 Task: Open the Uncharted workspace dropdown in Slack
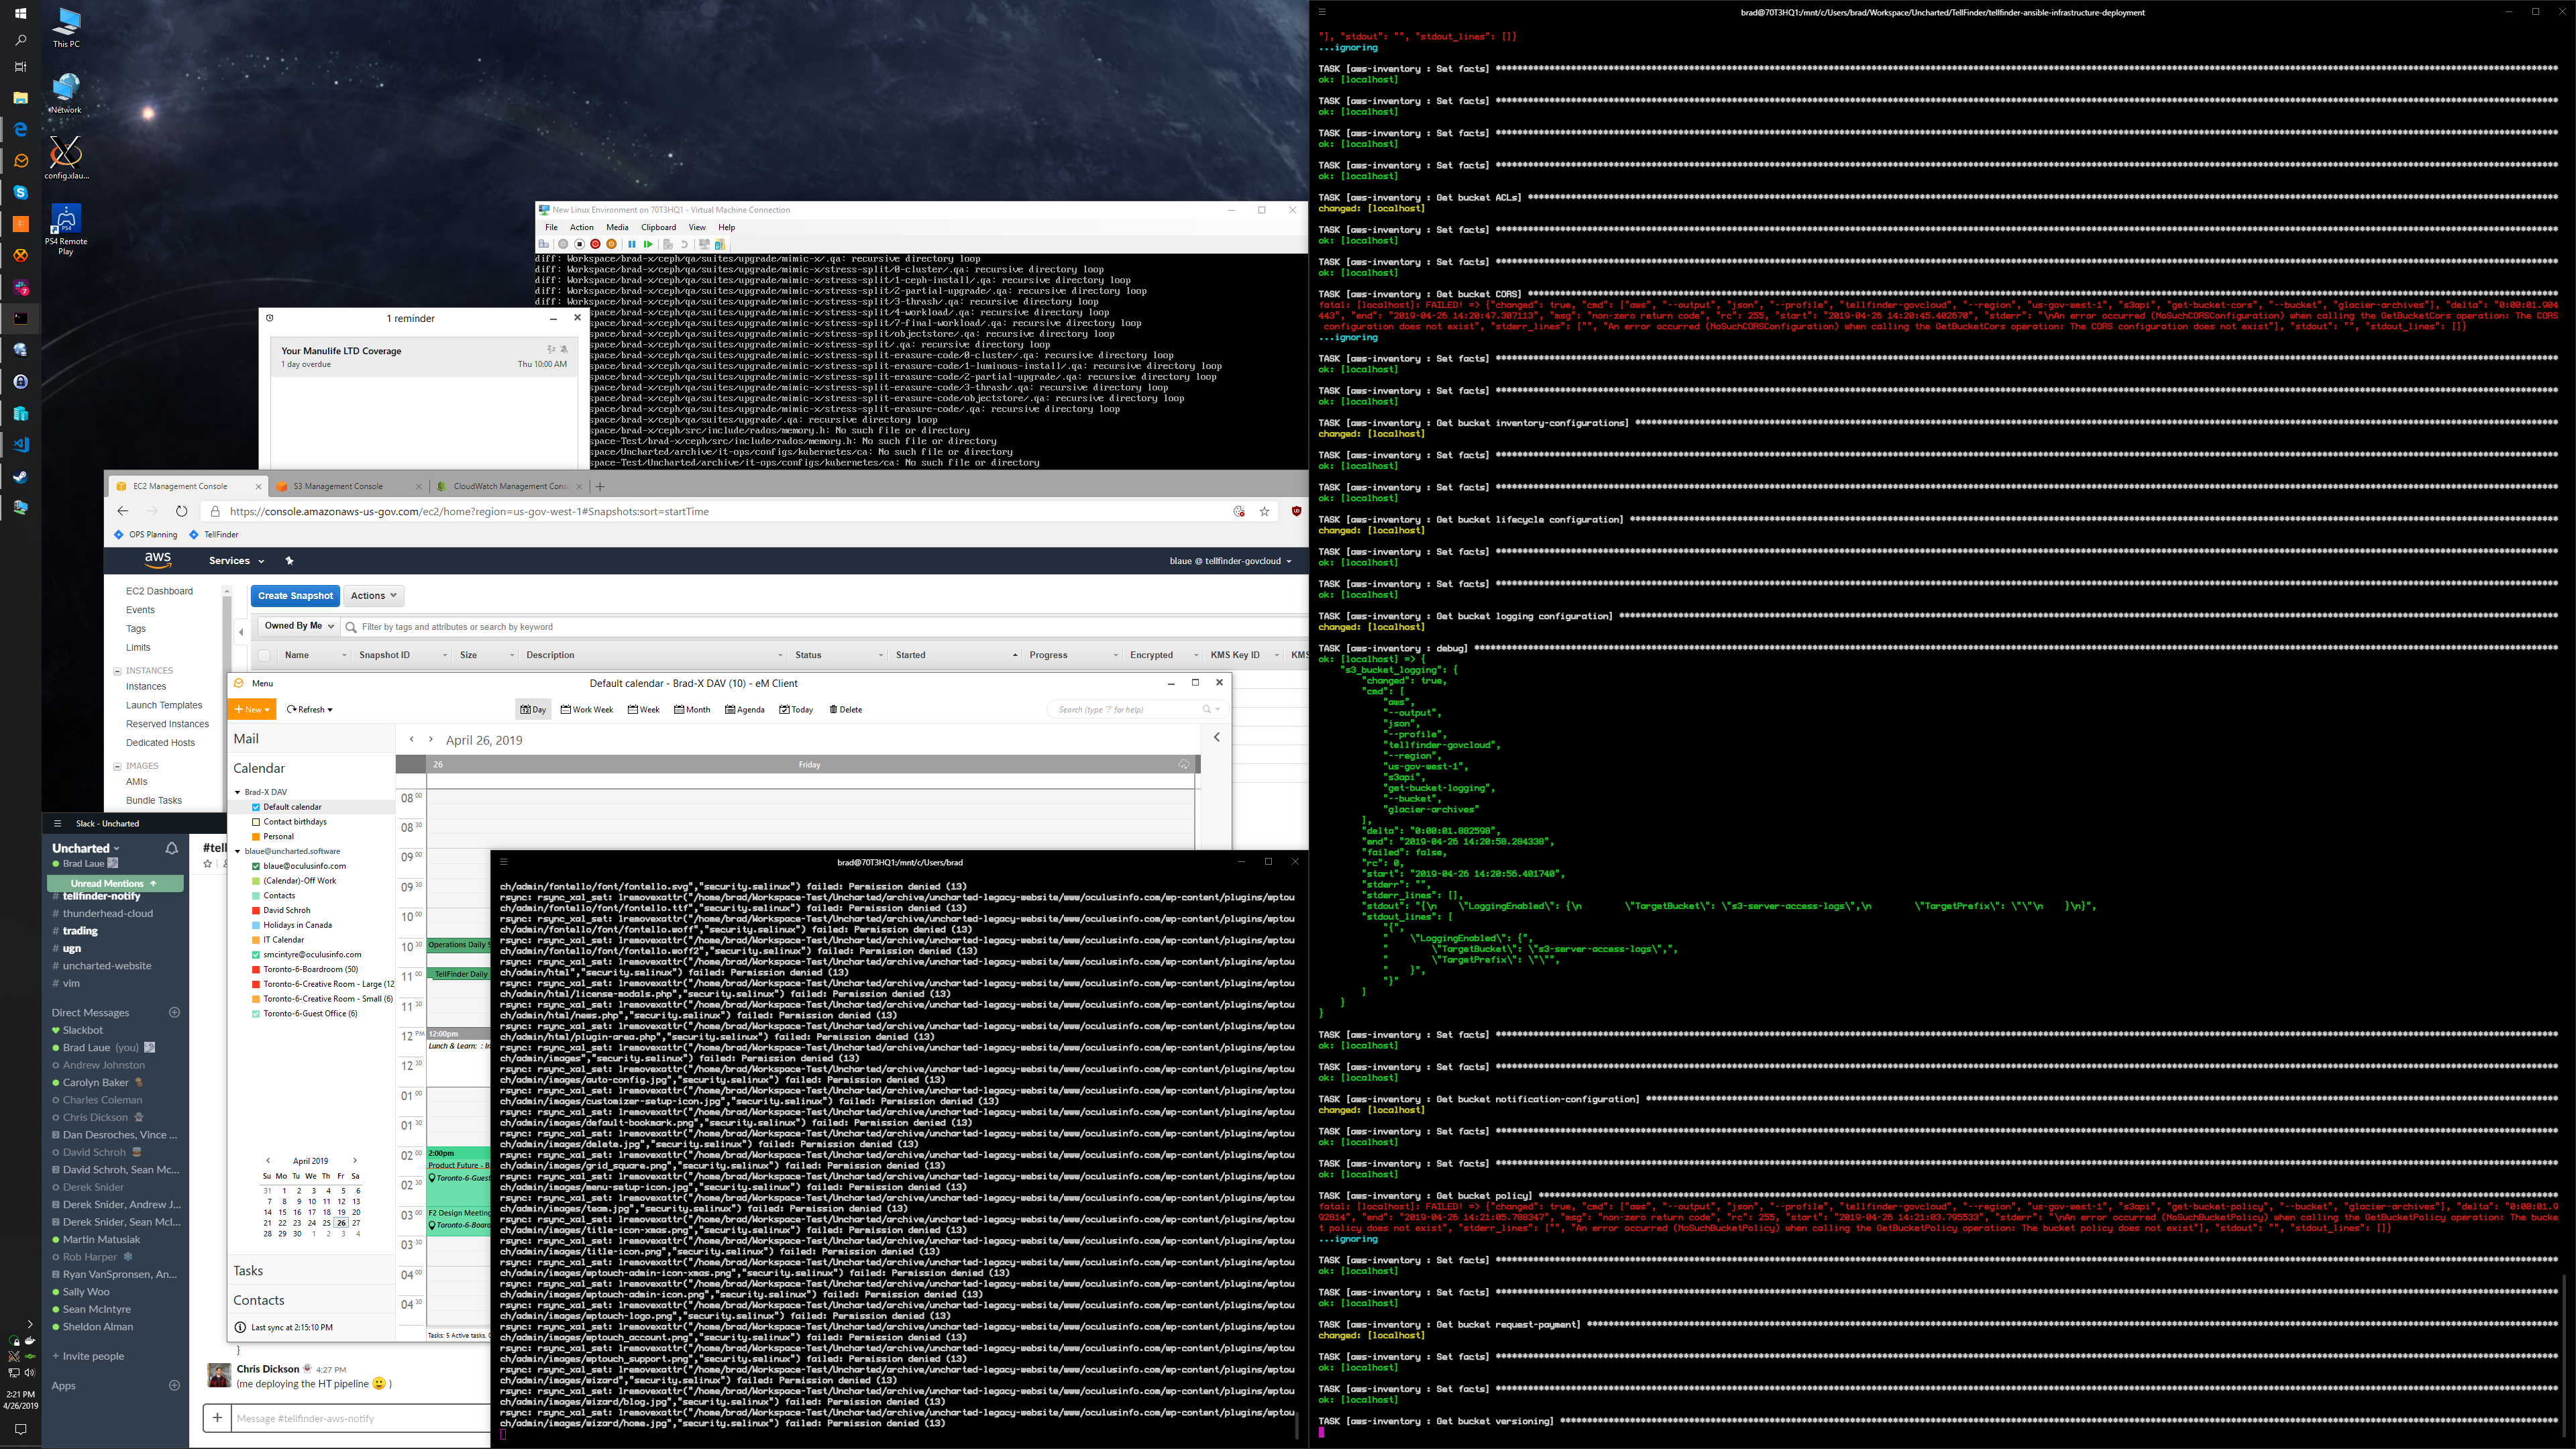click(x=86, y=848)
